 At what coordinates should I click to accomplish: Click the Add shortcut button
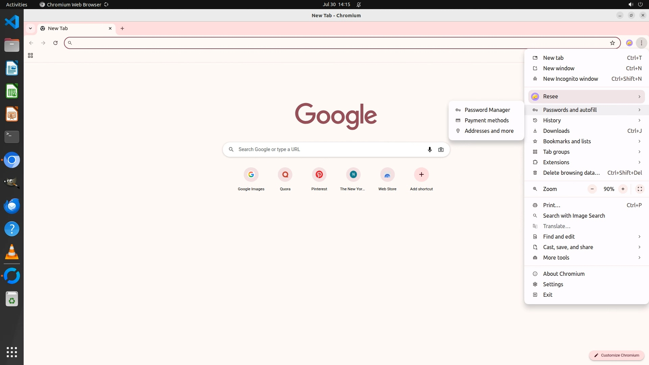[x=421, y=175]
